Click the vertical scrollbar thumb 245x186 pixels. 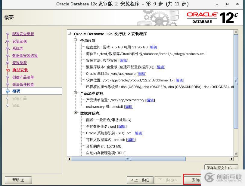pyautogui.click(x=236, y=81)
